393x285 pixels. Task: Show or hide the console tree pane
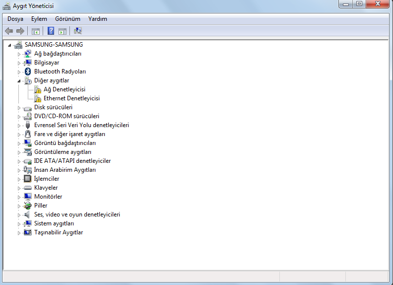[x=36, y=31]
